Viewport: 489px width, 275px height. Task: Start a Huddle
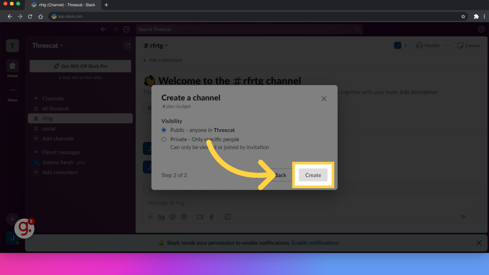[x=428, y=46]
